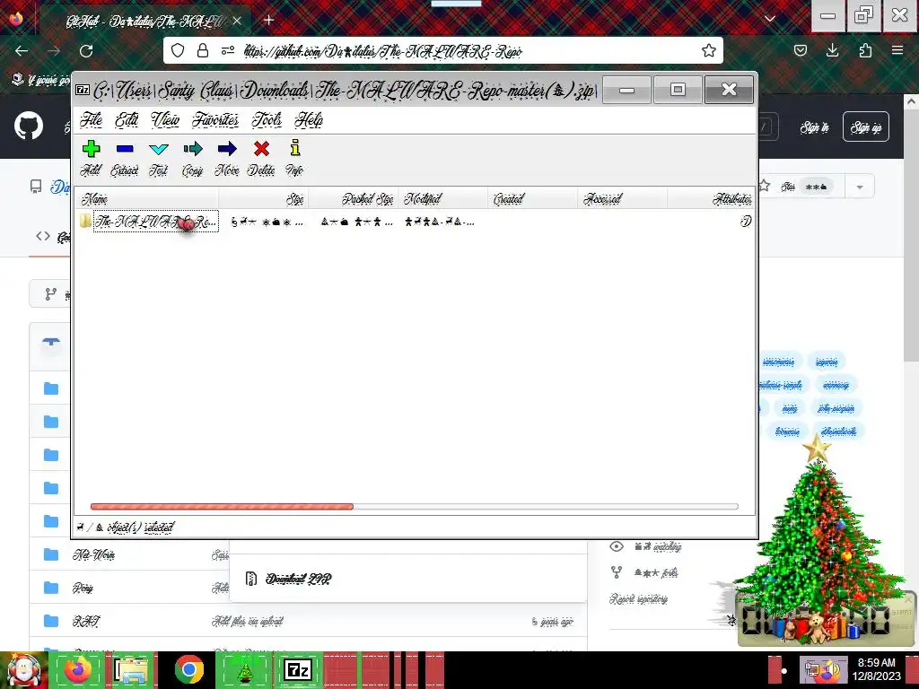
Task: Click the 7-Zip taskbar button
Action: point(298,669)
